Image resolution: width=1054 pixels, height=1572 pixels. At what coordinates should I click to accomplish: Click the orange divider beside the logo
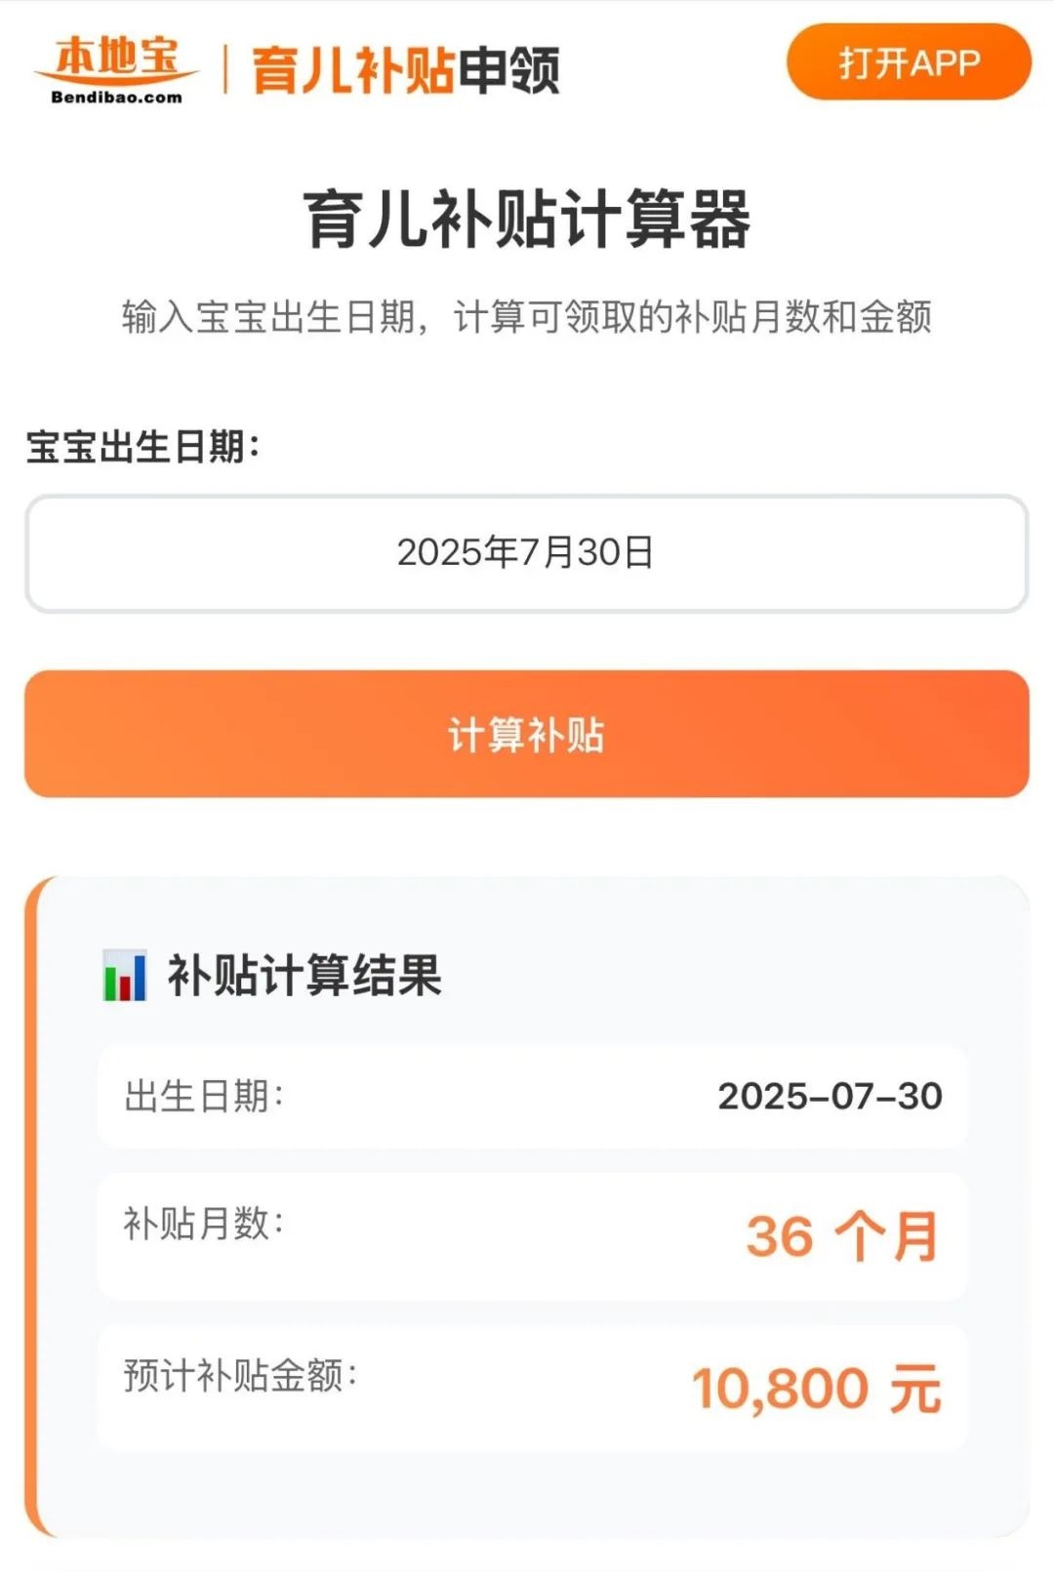(x=225, y=69)
